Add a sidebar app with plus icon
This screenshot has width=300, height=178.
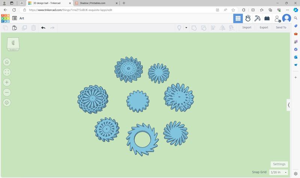pyautogui.click(x=295, y=78)
